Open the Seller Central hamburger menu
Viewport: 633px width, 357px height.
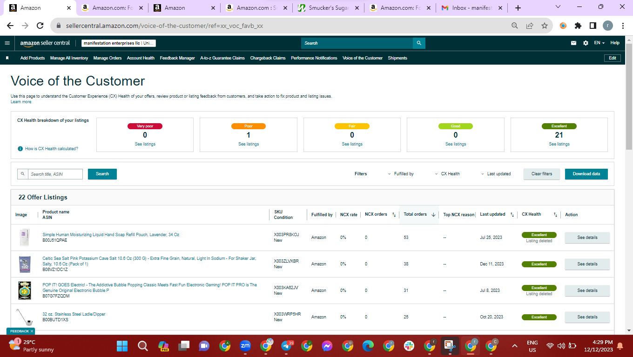click(7, 43)
